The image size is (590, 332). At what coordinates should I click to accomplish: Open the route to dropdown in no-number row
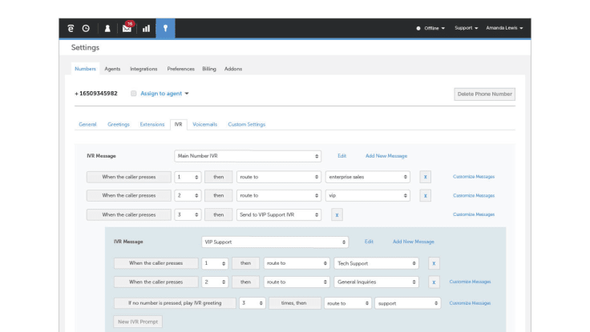[348, 303]
